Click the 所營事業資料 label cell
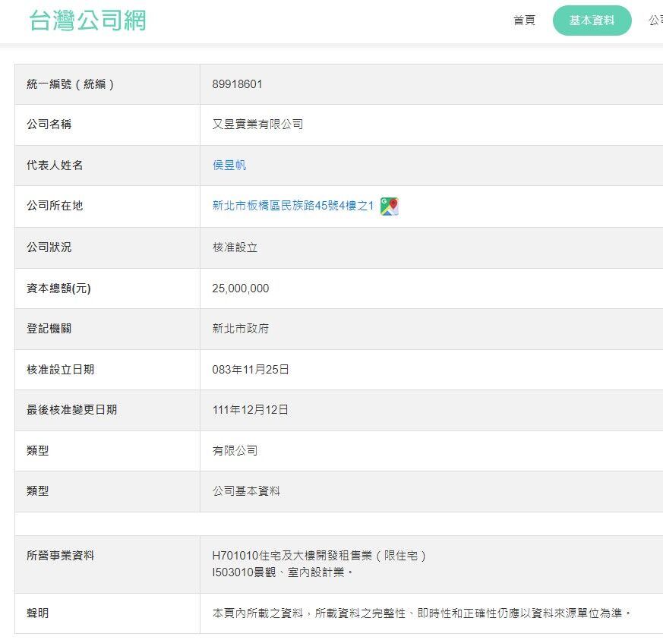This screenshot has width=663, height=640. pyautogui.click(x=107, y=564)
